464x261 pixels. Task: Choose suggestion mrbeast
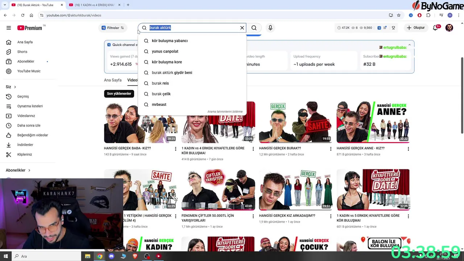pyautogui.click(x=192, y=104)
